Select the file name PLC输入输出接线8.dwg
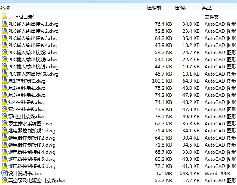The image size is (237, 185). [x=34, y=74]
